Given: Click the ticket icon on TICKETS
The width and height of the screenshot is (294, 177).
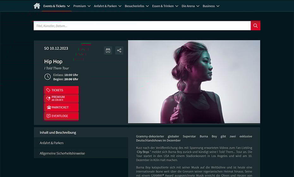Looking at the screenshot, I should [x=48, y=90].
